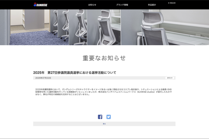
Task: Click the お知らせ category tag
Action: coord(170,78)
